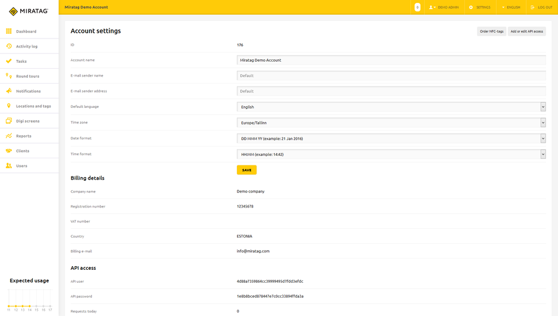Click Add or edit API access
Viewport: 558px width, 316px height.
(x=527, y=31)
